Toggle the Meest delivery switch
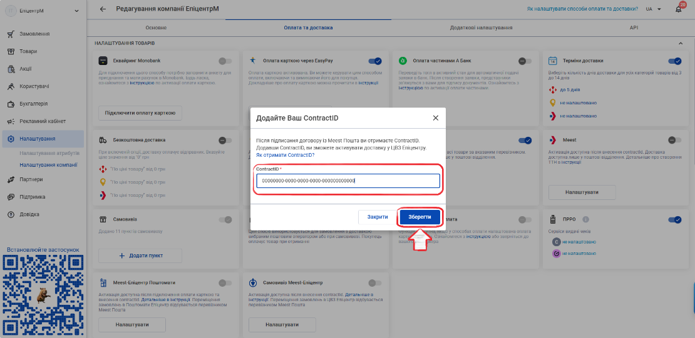 [x=674, y=140]
